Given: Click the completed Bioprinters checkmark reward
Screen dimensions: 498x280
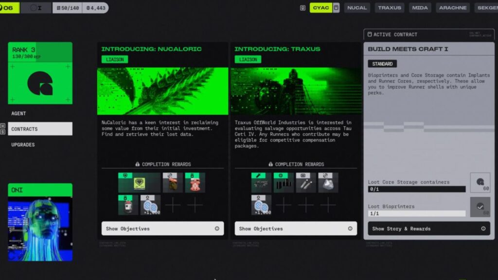Looking at the screenshot, I should (480, 207).
